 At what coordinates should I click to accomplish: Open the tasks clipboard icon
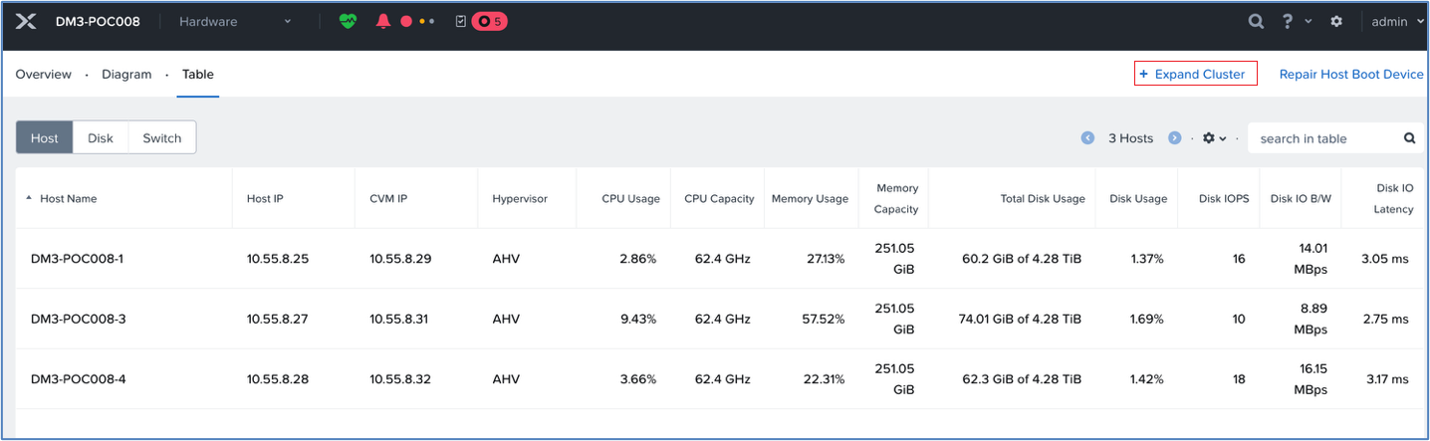point(461,21)
